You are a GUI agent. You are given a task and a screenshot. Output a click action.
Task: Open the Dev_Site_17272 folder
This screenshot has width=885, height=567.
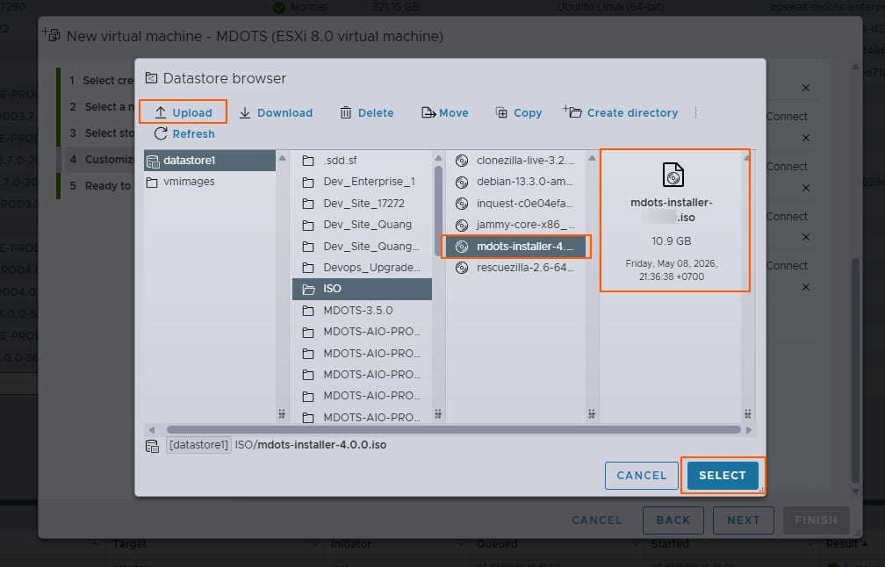pyautogui.click(x=362, y=203)
